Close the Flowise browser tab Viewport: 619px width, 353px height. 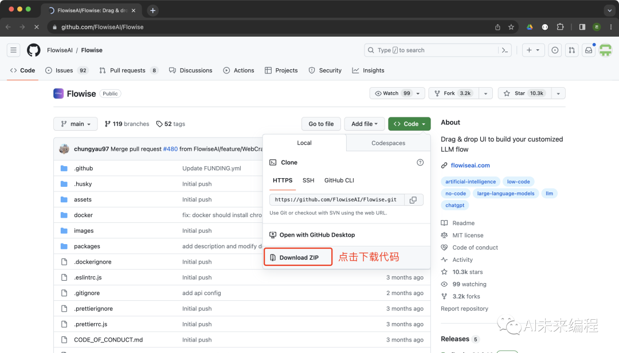134,11
